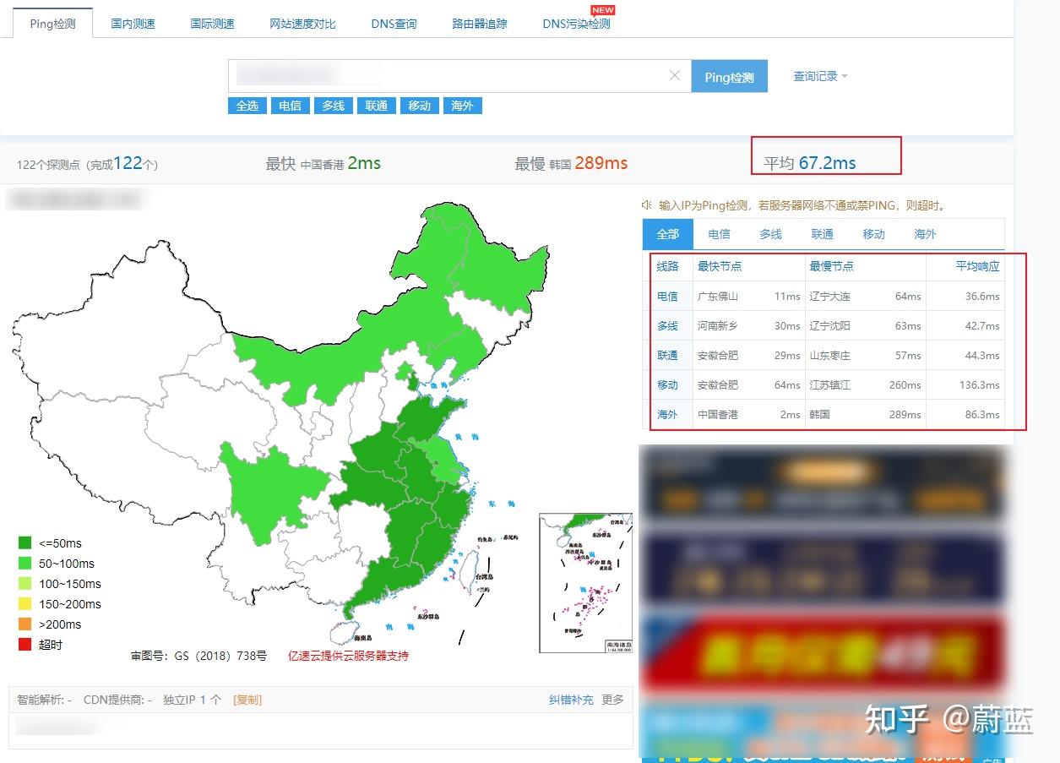Image resolution: width=1060 pixels, height=763 pixels.
Task: Click the 更多 link
Action: click(612, 700)
